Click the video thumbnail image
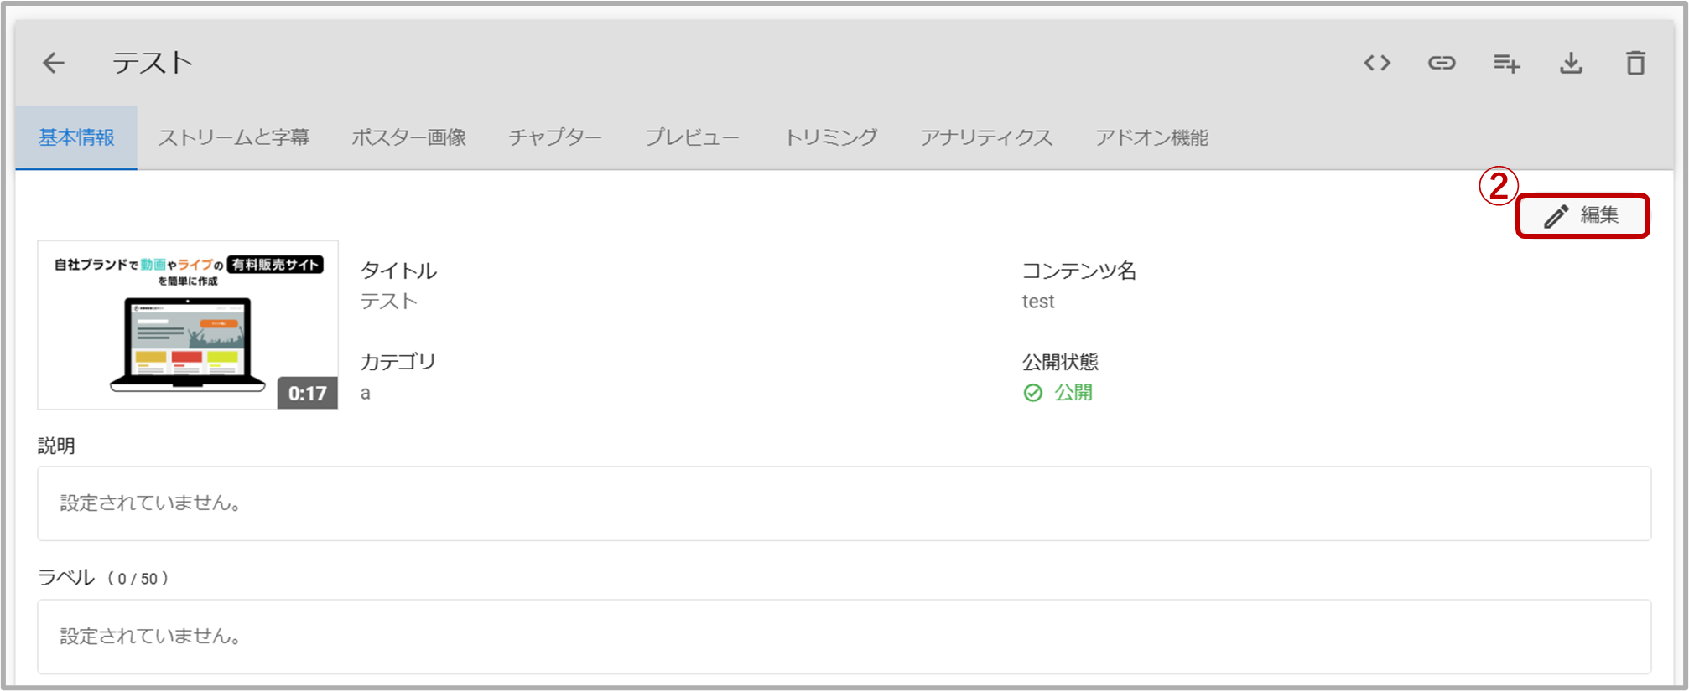The width and height of the screenshot is (1689, 691). tap(188, 325)
